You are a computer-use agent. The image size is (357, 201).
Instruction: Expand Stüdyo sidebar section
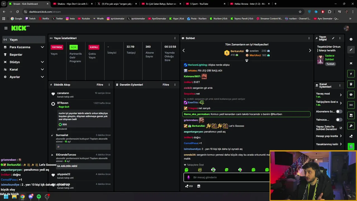(23, 62)
